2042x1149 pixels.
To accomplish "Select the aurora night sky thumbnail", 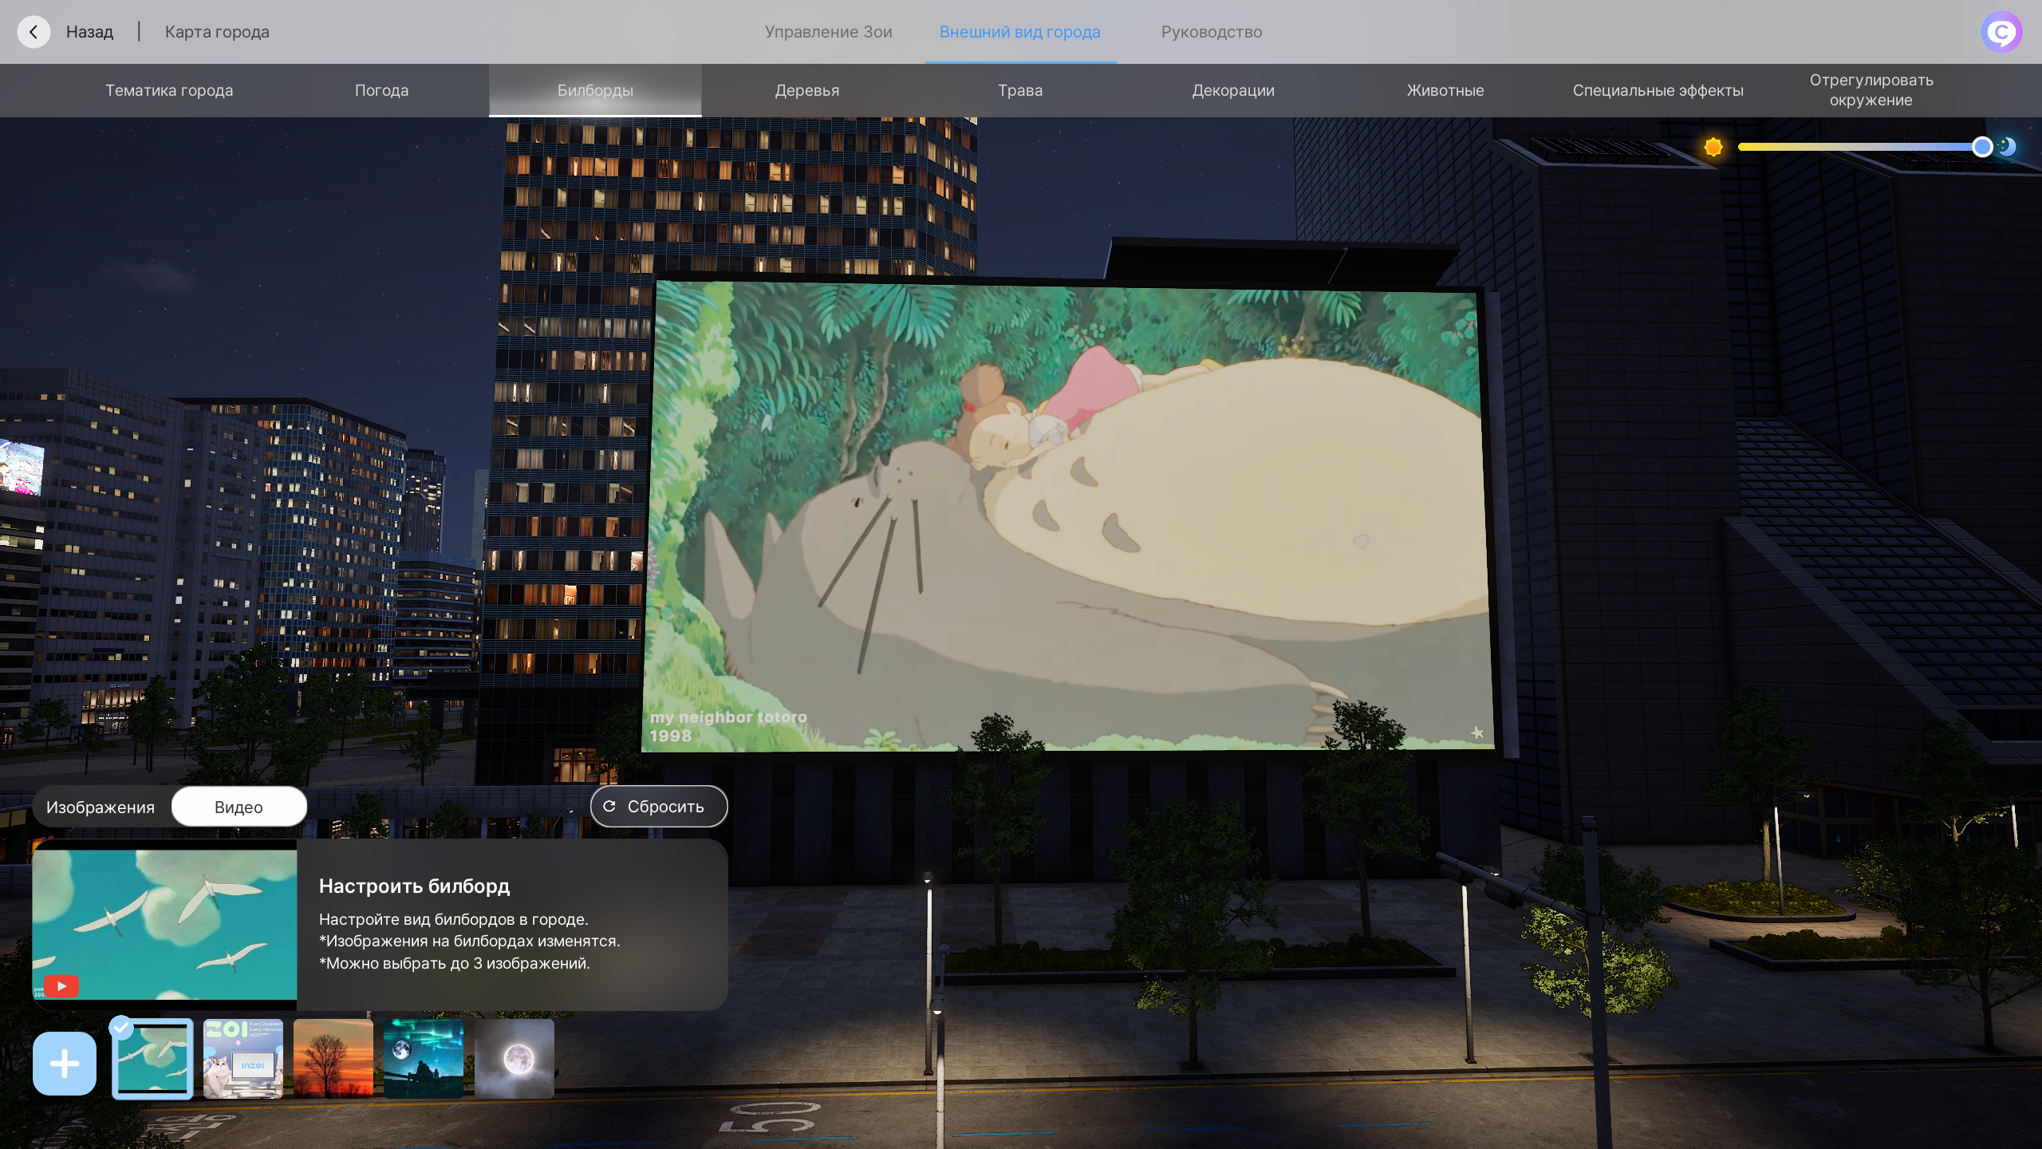I will click(x=424, y=1059).
